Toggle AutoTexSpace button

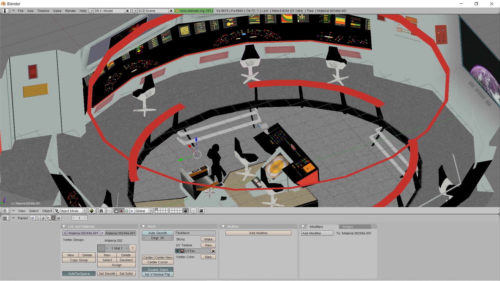coord(79,274)
